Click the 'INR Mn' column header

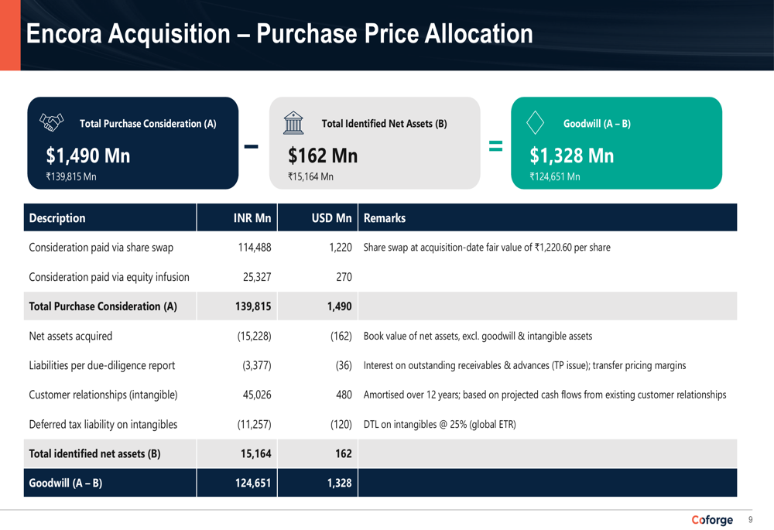pyautogui.click(x=252, y=218)
